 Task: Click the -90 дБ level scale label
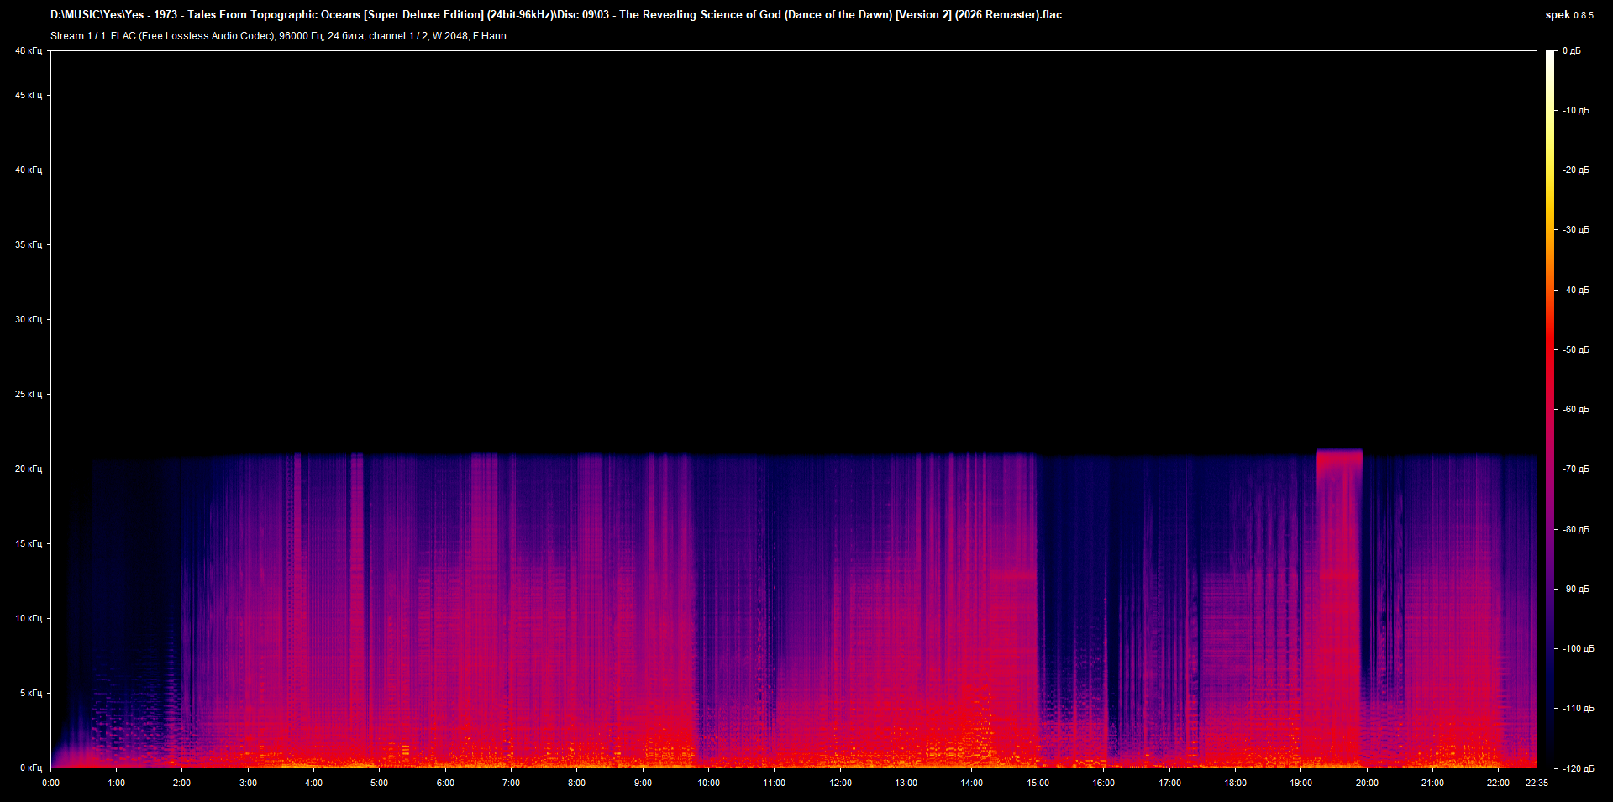pyautogui.click(x=1576, y=590)
